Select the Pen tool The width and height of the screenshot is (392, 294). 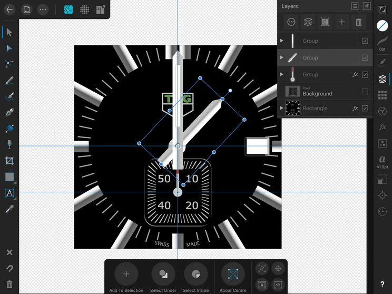click(x=9, y=113)
